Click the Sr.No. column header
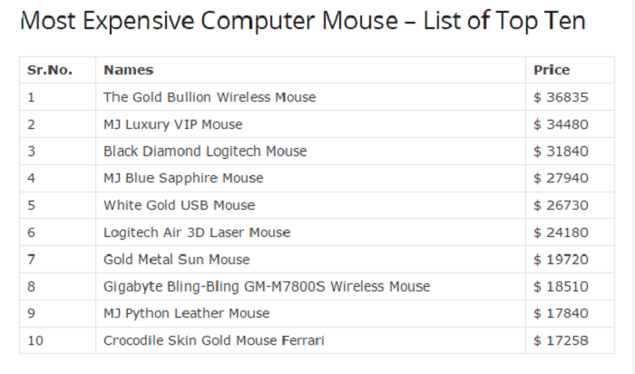Image resolution: width=635 pixels, height=374 pixels. pyautogui.click(x=49, y=70)
